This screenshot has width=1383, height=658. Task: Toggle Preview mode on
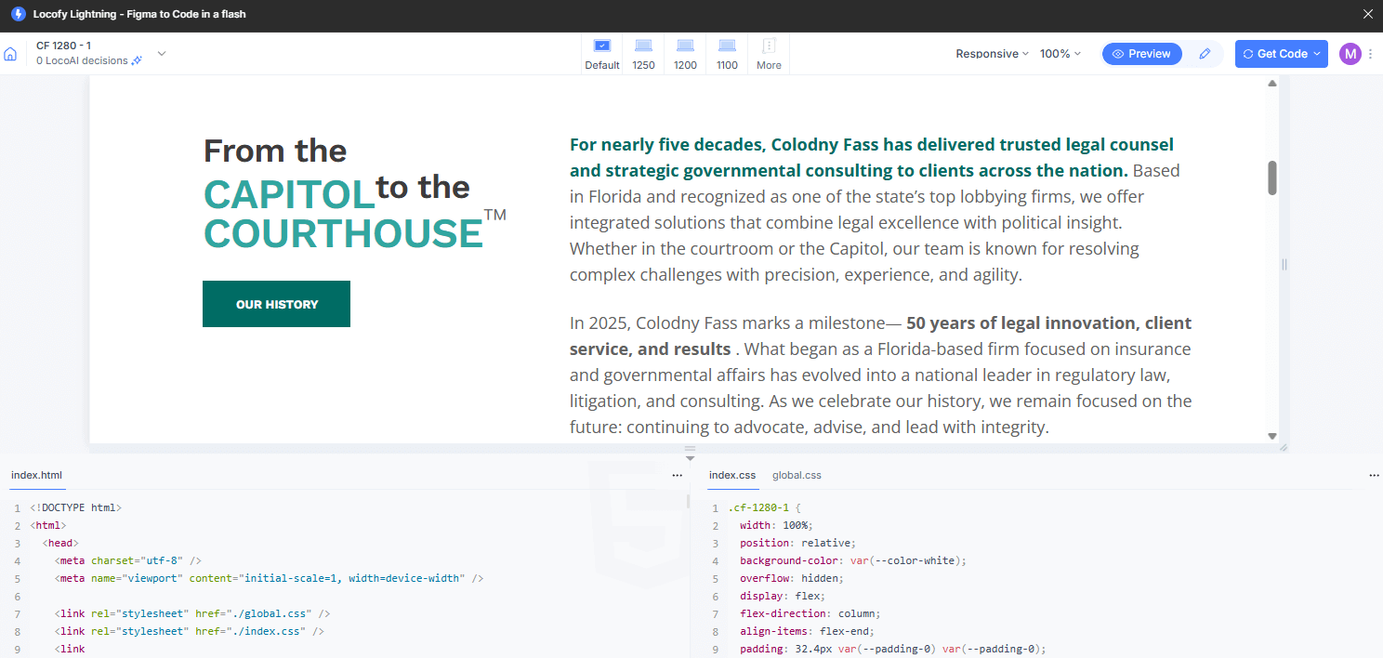tap(1141, 54)
